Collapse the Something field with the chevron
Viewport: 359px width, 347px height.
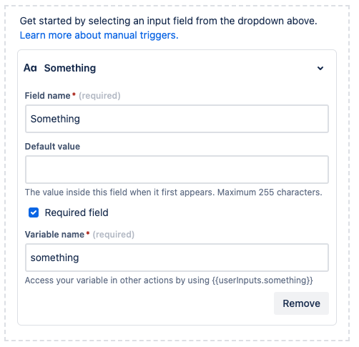tap(320, 69)
